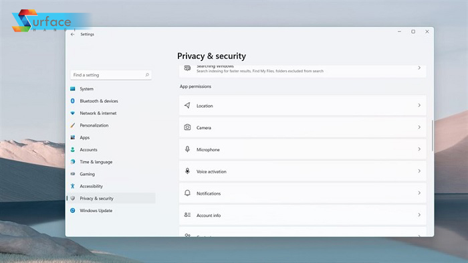Open the Microphone permissions row
Screen dimensions: 468x263
303,149
